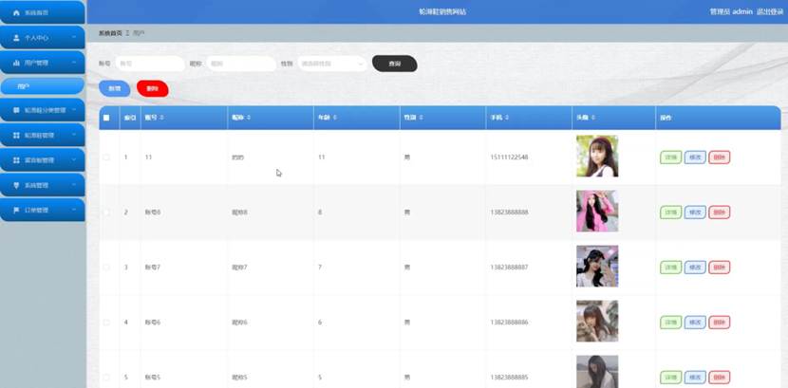
Task: Click the 退出登录 logout link
Action: click(770, 11)
